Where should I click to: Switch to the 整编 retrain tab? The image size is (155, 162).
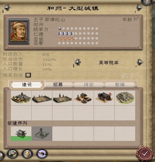tap(120, 85)
